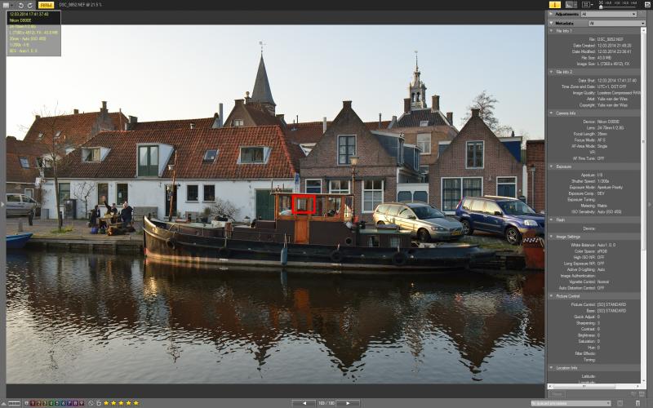Show the filmstrip using the bottom-left up arrow
This screenshot has height=408, width=653.
(x=4, y=403)
